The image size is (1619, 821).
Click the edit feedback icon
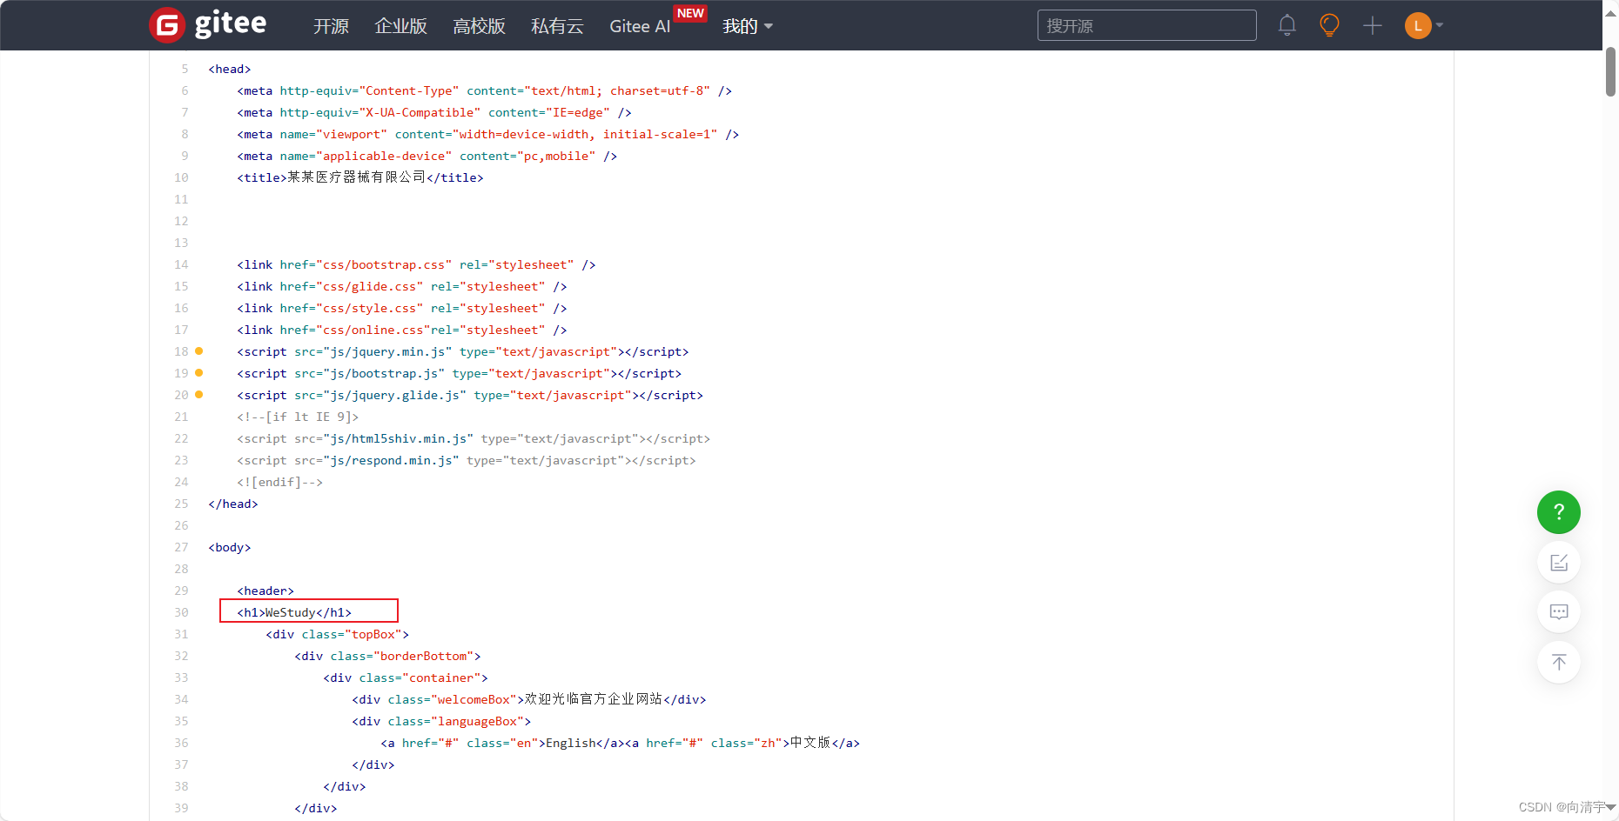coord(1558,562)
